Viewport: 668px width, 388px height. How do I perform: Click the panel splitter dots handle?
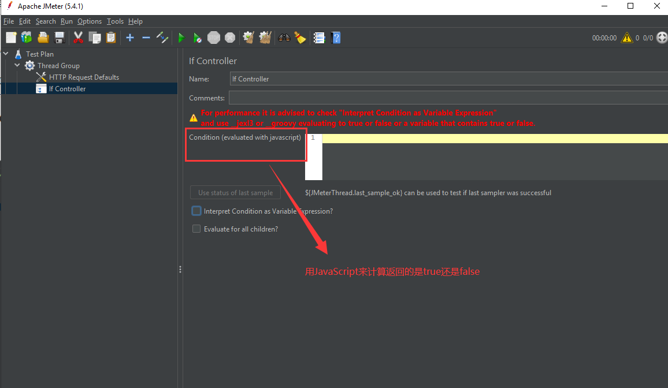180,269
